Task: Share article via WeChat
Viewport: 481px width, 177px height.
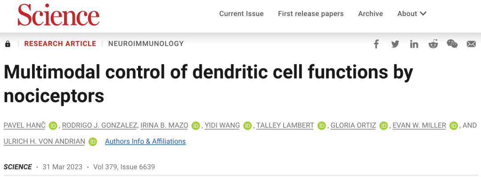Action: [x=452, y=44]
